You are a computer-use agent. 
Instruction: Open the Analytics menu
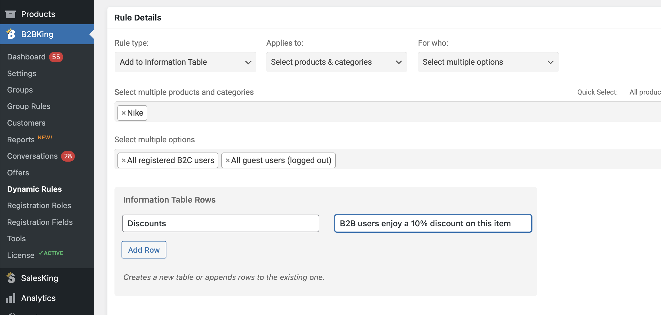pyautogui.click(x=38, y=298)
